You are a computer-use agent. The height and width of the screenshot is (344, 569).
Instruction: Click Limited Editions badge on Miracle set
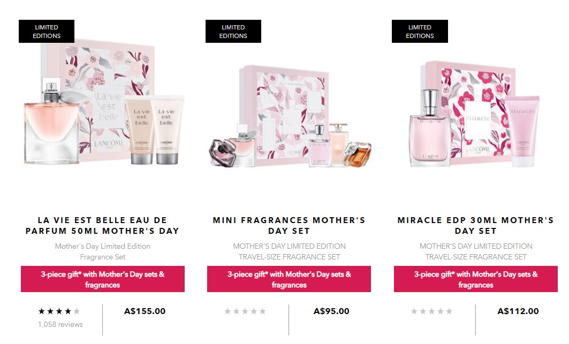point(420,32)
